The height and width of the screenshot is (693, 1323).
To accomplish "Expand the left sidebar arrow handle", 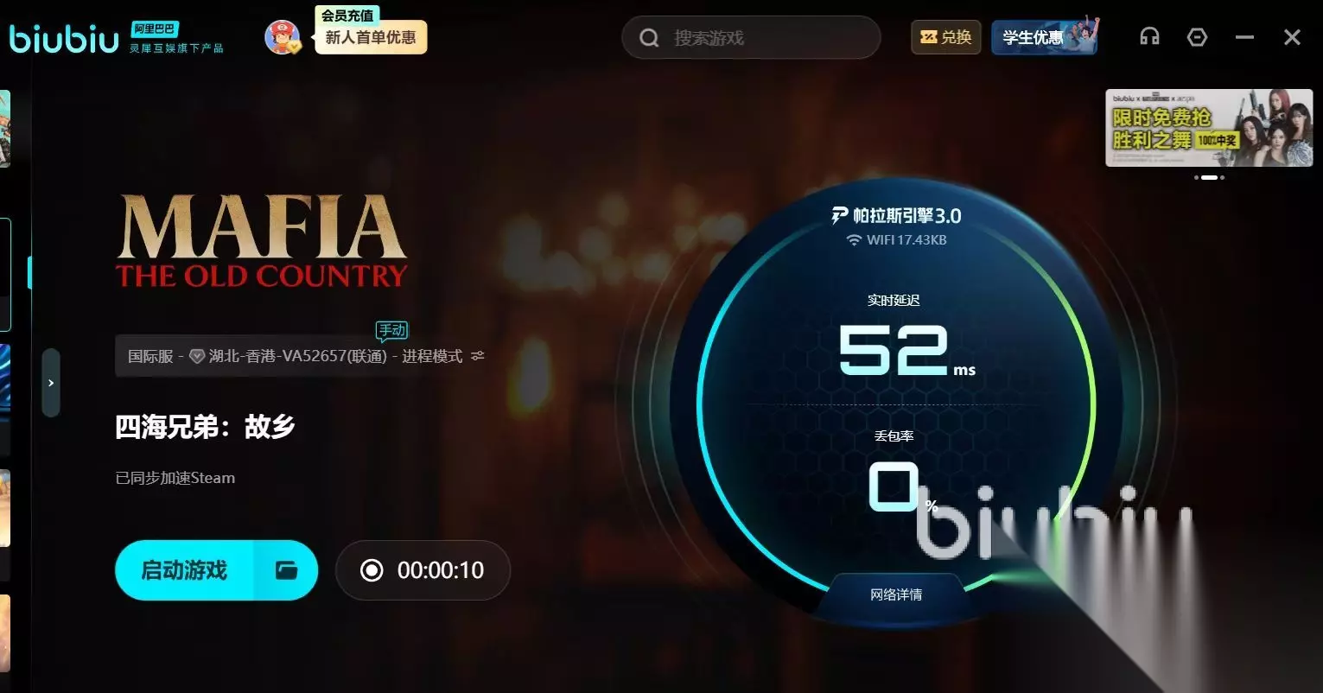I will [51, 383].
